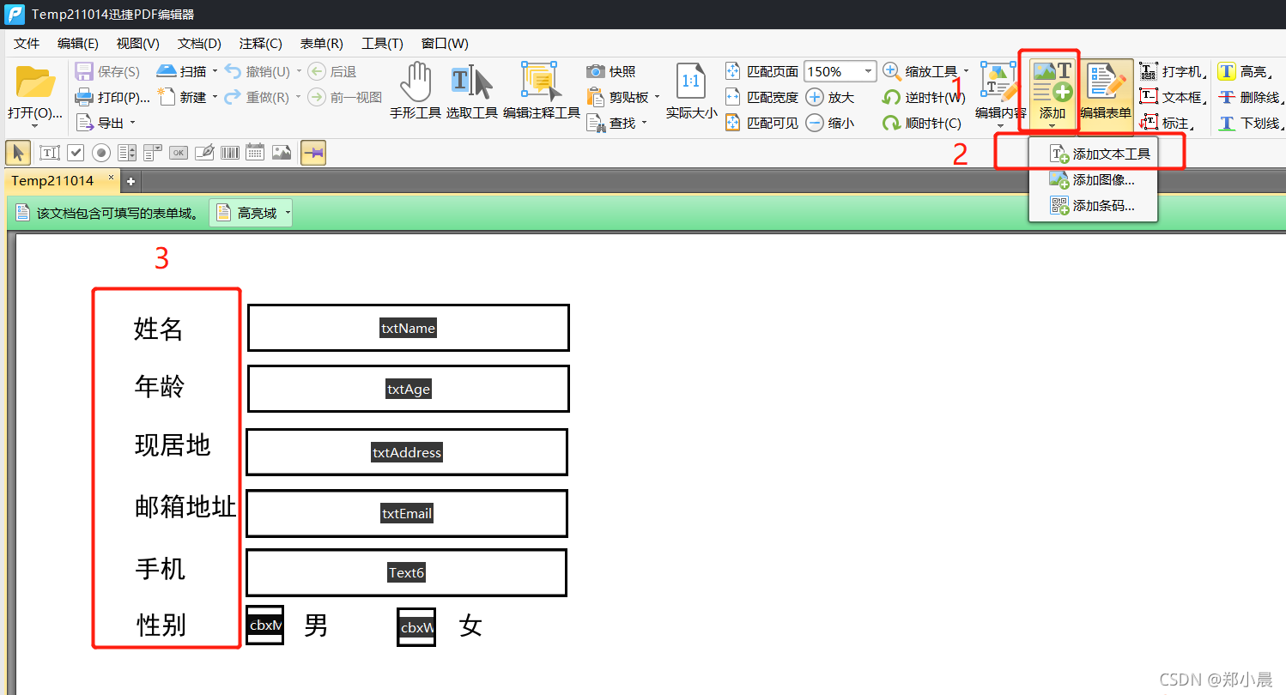Open the 150% zoom level dropdown
1286x695 pixels.
867,70
